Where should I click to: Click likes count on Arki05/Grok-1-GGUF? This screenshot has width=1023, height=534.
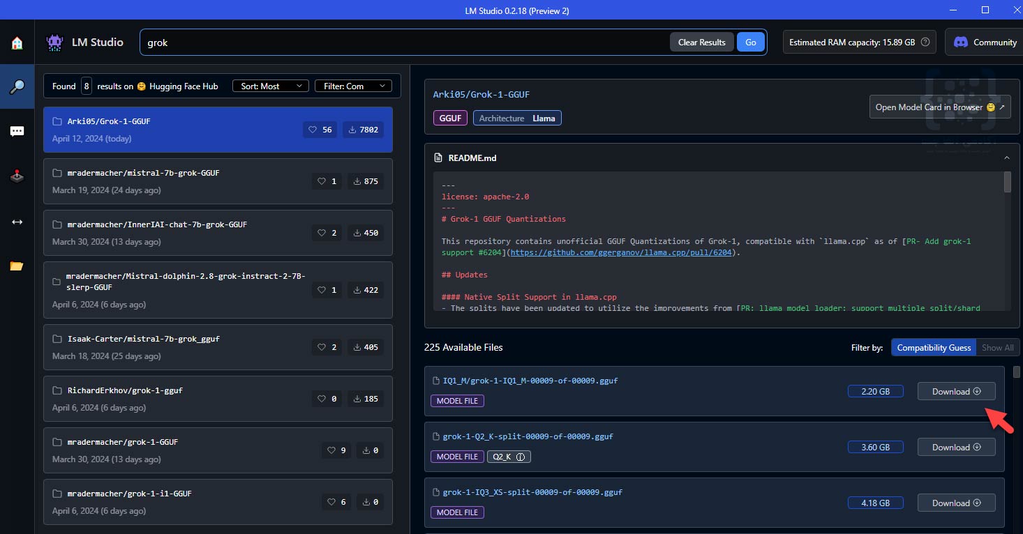(320, 130)
